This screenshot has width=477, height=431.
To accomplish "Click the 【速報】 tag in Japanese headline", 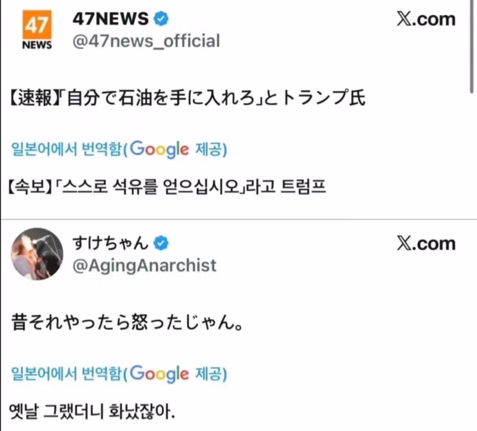I will tap(36, 99).
